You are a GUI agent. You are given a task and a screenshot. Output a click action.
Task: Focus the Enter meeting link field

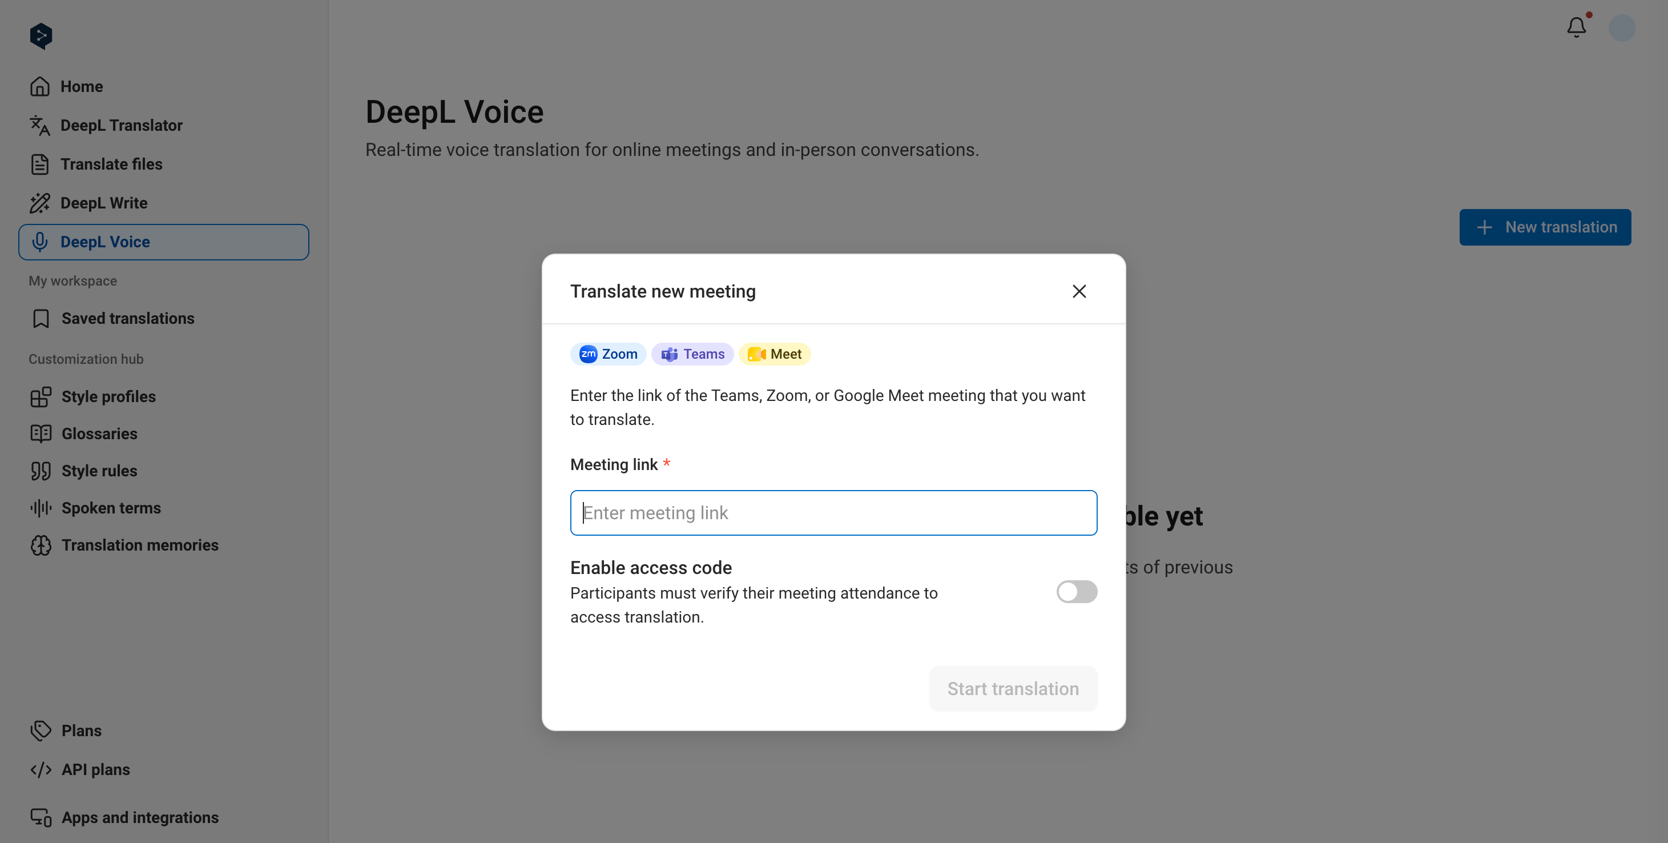pos(833,512)
